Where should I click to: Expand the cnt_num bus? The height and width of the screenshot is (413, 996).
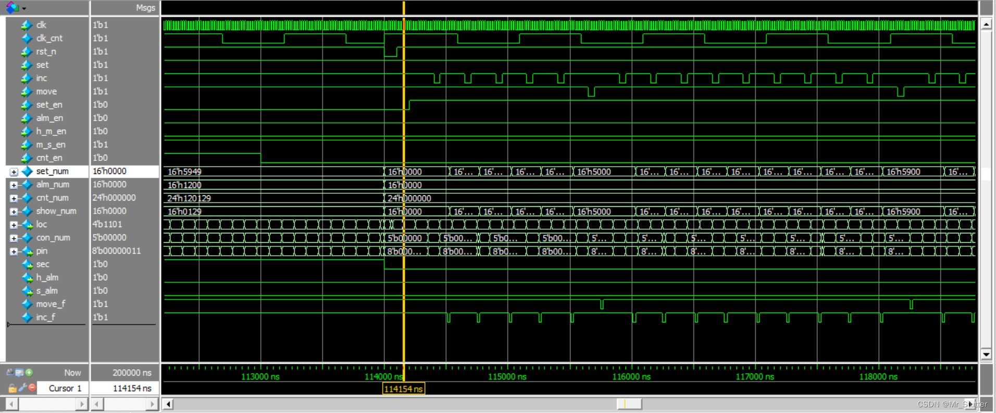pos(14,198)
